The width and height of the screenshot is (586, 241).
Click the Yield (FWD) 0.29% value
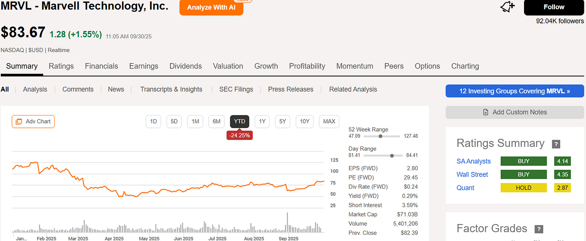[x=409, y=196]
